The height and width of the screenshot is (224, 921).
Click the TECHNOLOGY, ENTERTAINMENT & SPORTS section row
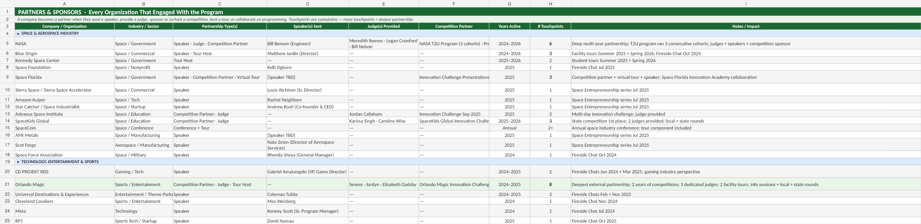tap(468, 162)
